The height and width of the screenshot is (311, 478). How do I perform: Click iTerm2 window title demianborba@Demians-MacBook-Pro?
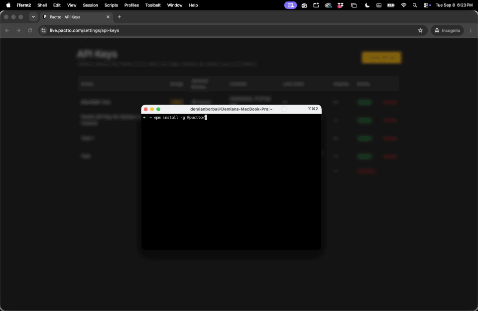tap(231, 109)
